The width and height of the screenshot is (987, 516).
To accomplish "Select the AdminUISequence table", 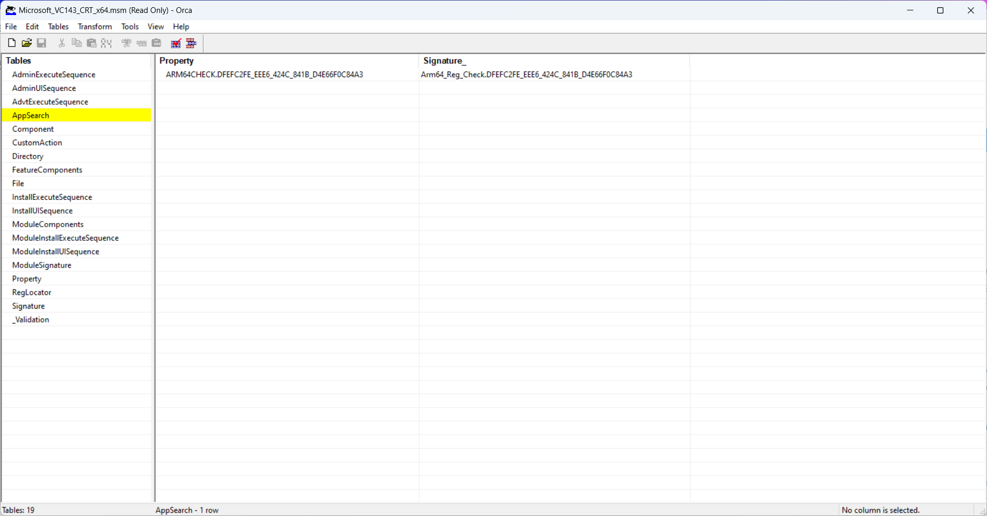I will click(77, 88).
